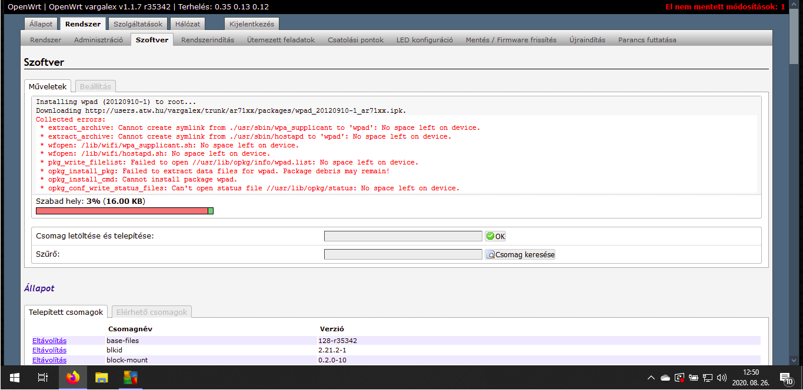803x390 pixels.
Task: Click network tray icon
Action: 708,378
